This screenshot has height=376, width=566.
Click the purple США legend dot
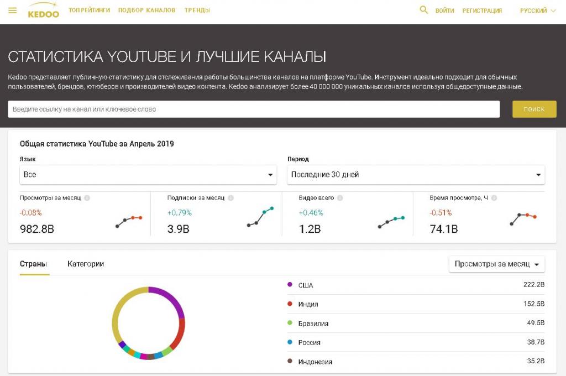click(x=290, y=285)
